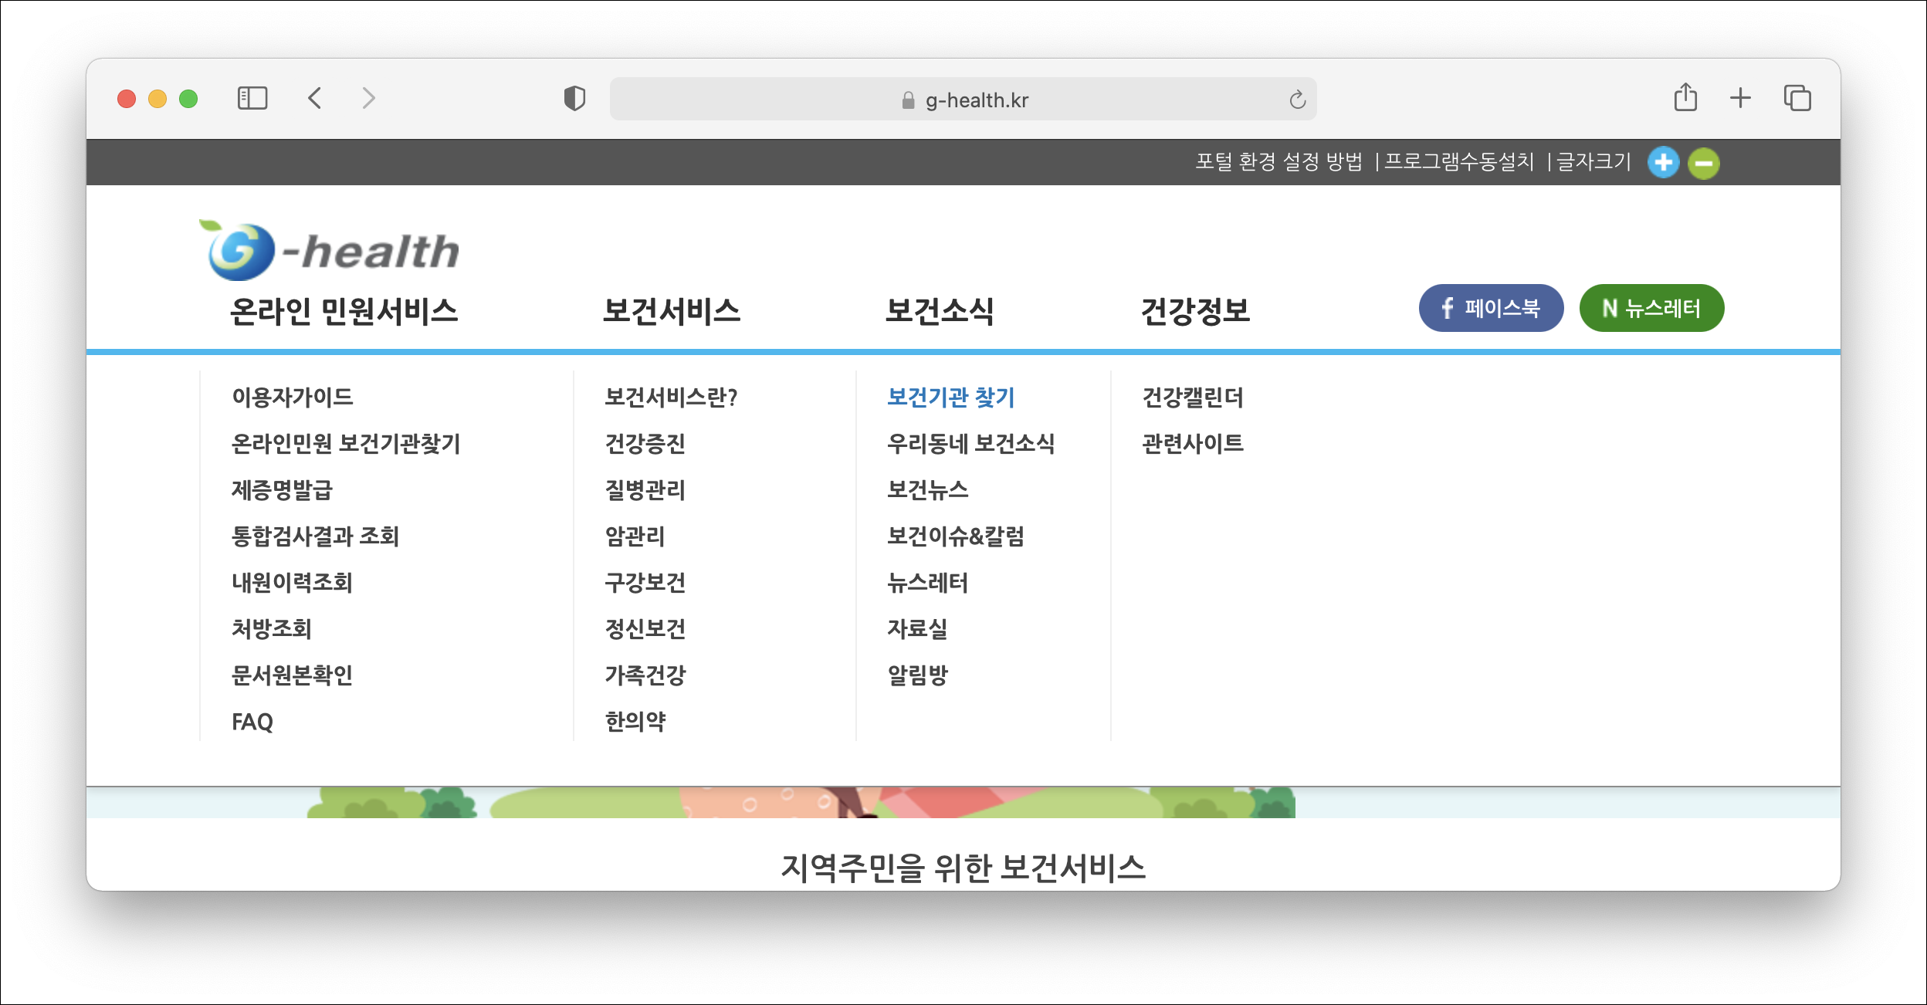This screenshot has width=1927, height=1005.
Task: Reload the page with the refresh icon
Action: point(1298,100)
